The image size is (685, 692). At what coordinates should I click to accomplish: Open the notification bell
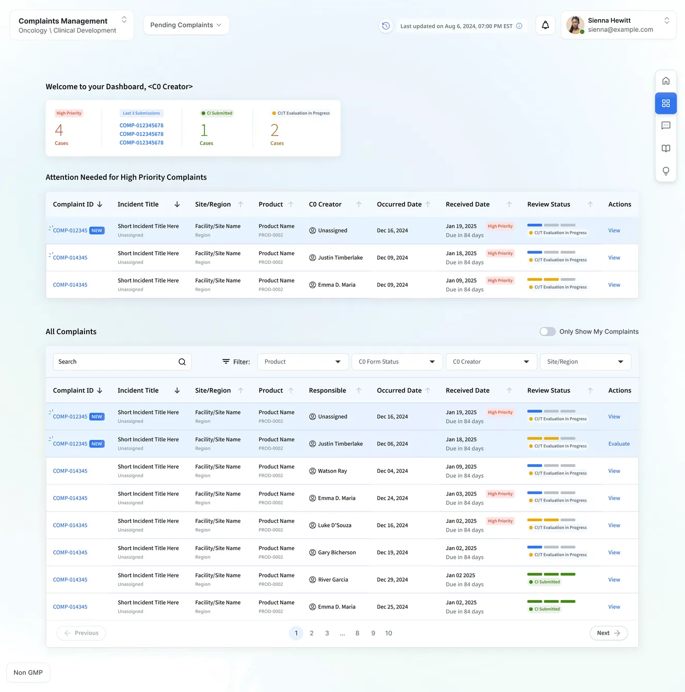click(x=545, y=25)
